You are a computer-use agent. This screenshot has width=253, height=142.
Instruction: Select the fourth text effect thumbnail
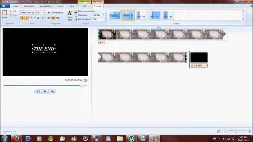point(155,15)
